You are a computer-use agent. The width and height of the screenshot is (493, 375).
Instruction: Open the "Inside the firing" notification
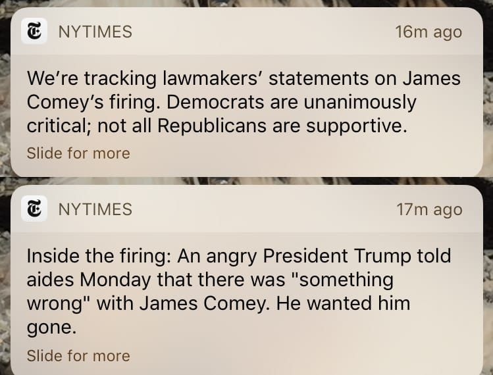244,289
